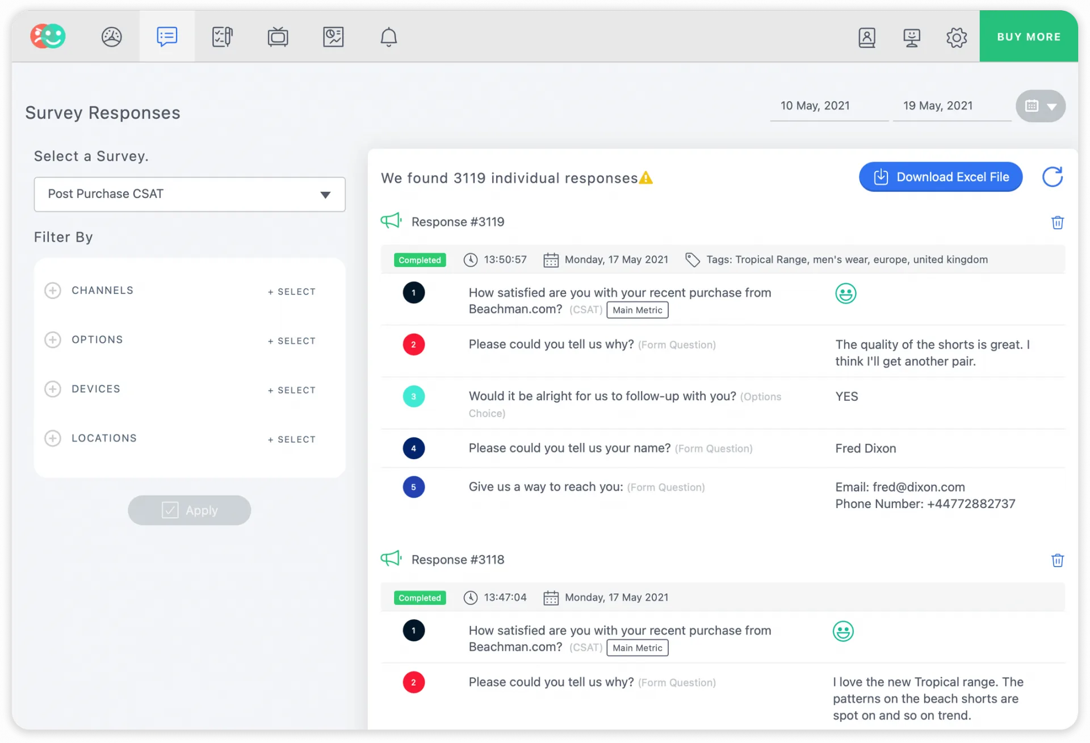
Task: Click + SELECT next to Locations
Action: [x=292, y=439]
